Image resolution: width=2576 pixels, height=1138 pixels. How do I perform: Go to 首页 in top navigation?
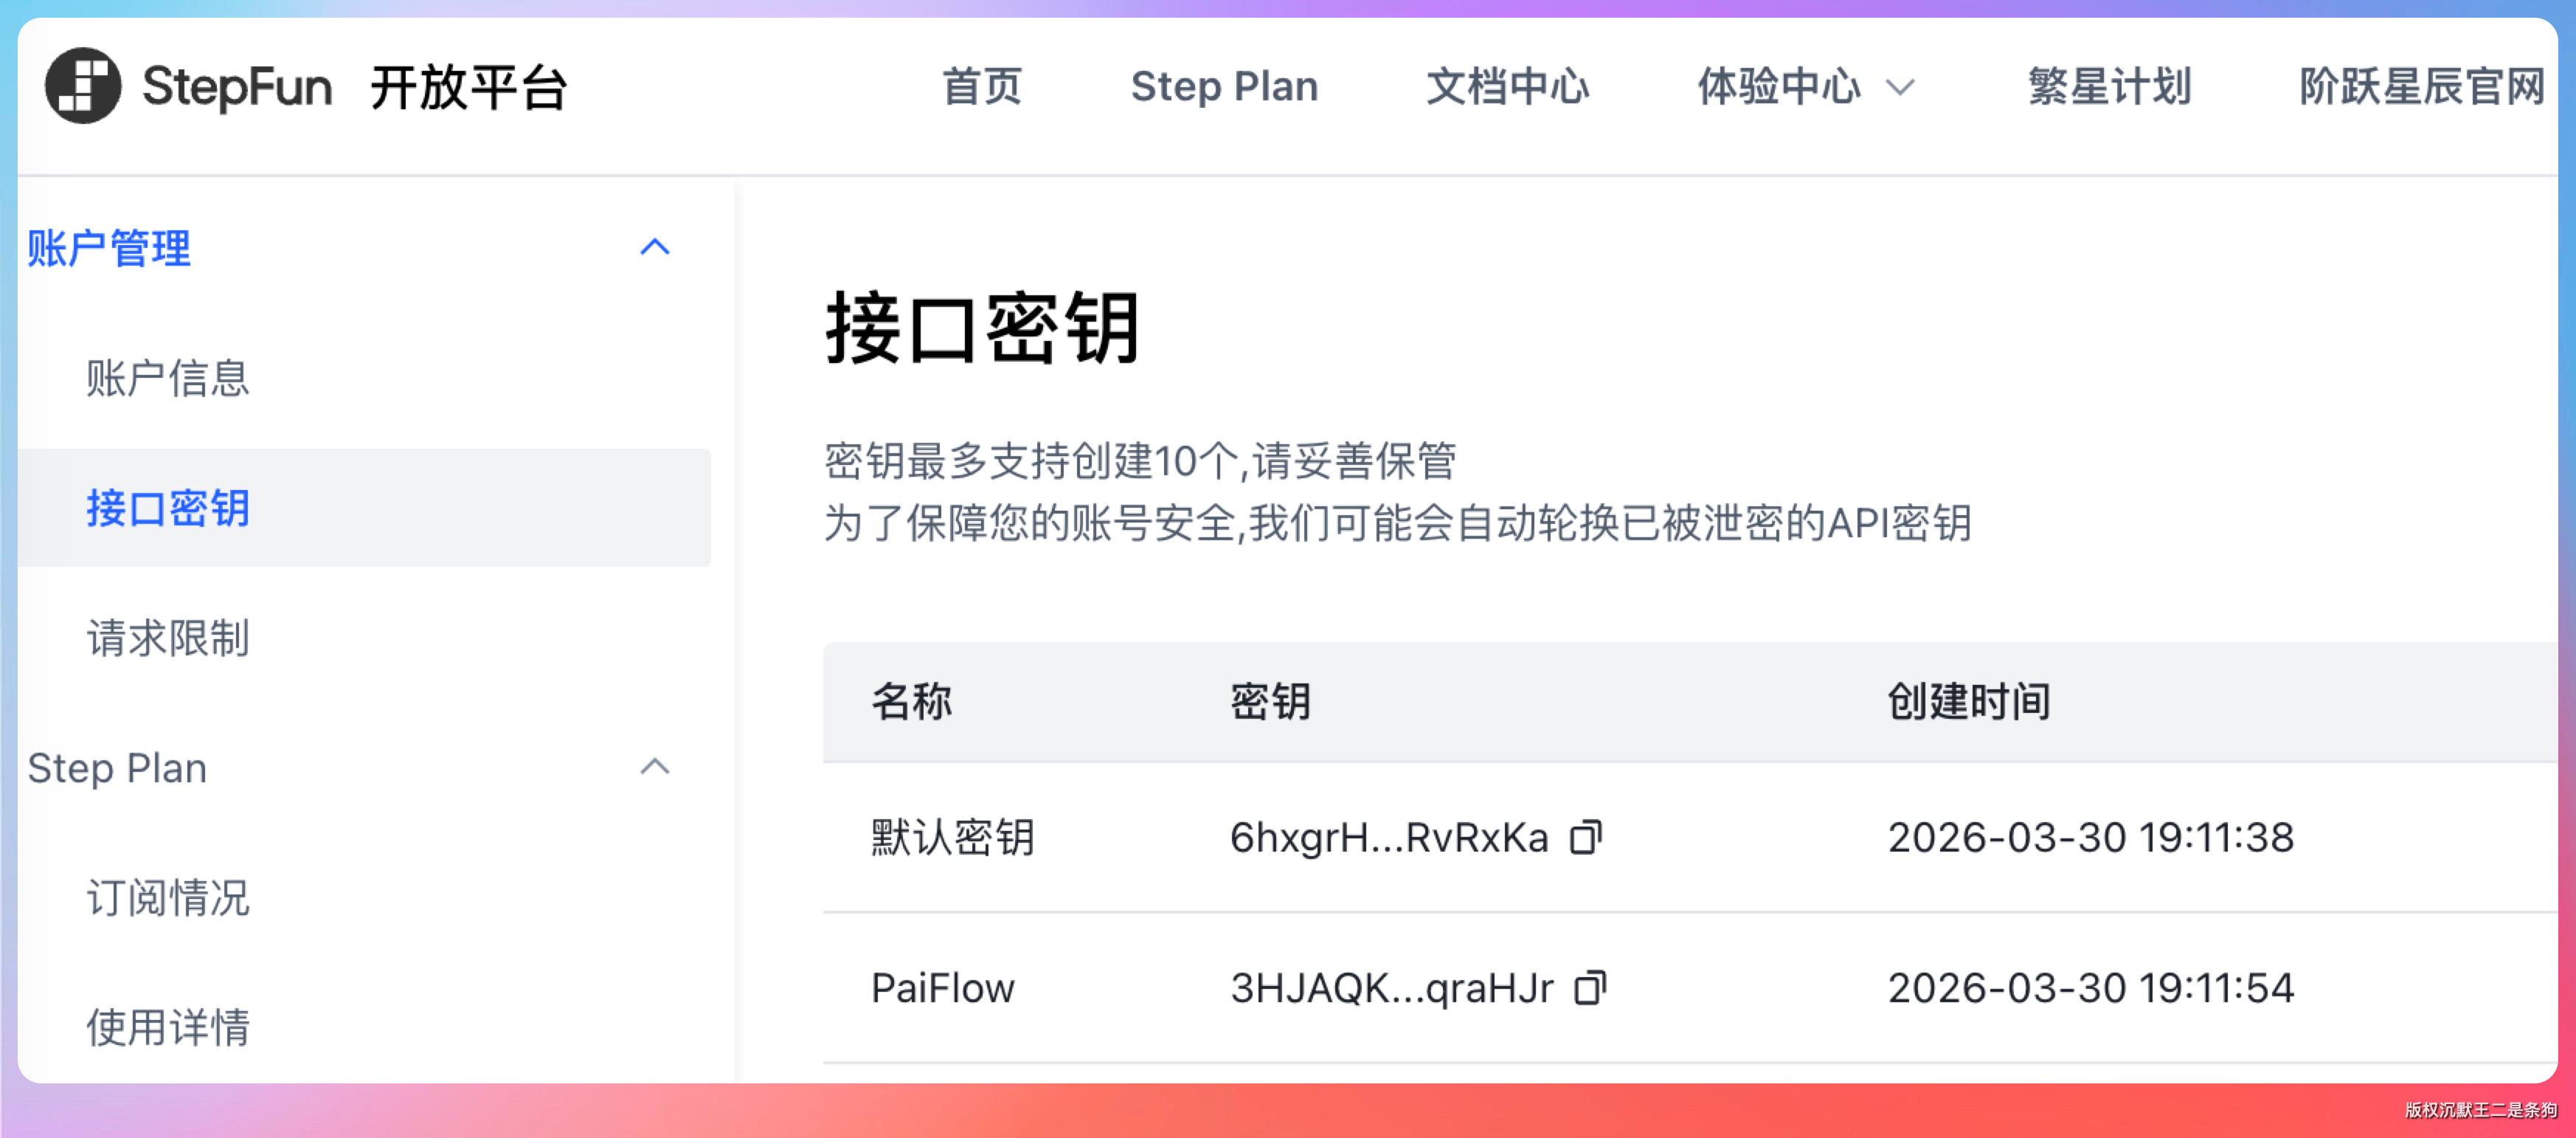(982, 87)
